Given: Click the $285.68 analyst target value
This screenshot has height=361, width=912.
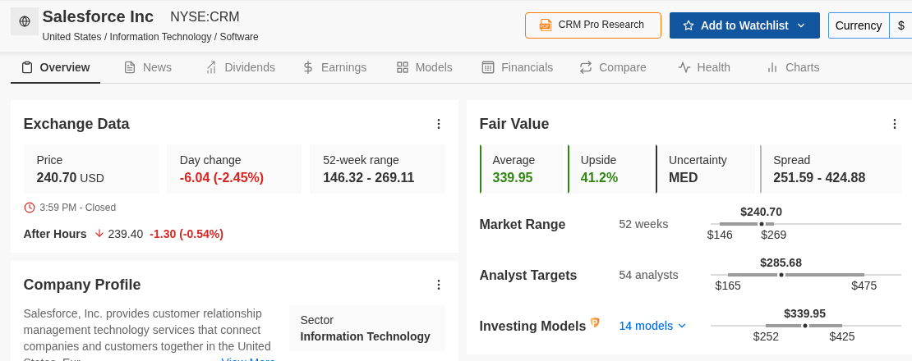Looking at the screenshot, I should click(781, 263).
